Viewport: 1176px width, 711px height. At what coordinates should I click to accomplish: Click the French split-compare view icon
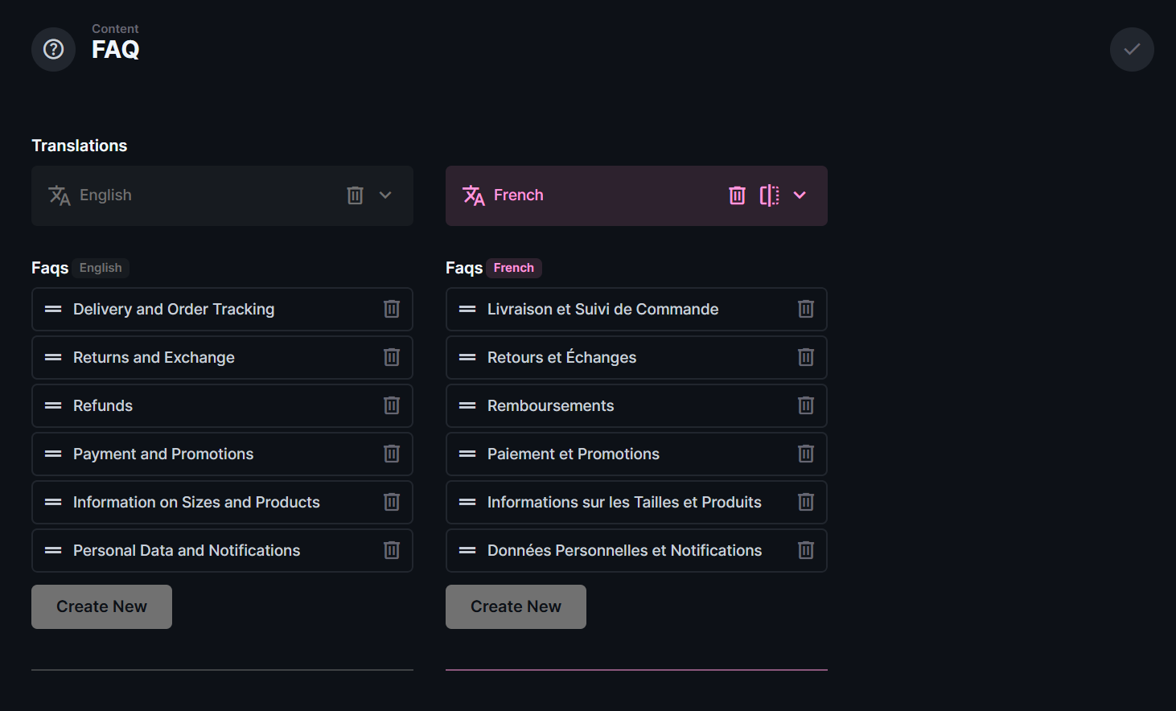tap(769, 195)
